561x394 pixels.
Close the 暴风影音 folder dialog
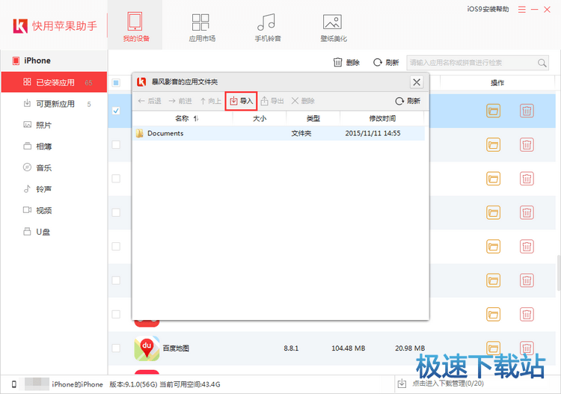coord(417,82)
